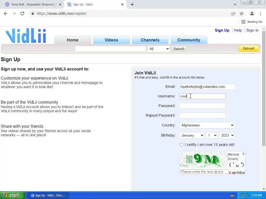Click the Sign In link
This screenshot has height=199, width=266.
pos(252,30)
